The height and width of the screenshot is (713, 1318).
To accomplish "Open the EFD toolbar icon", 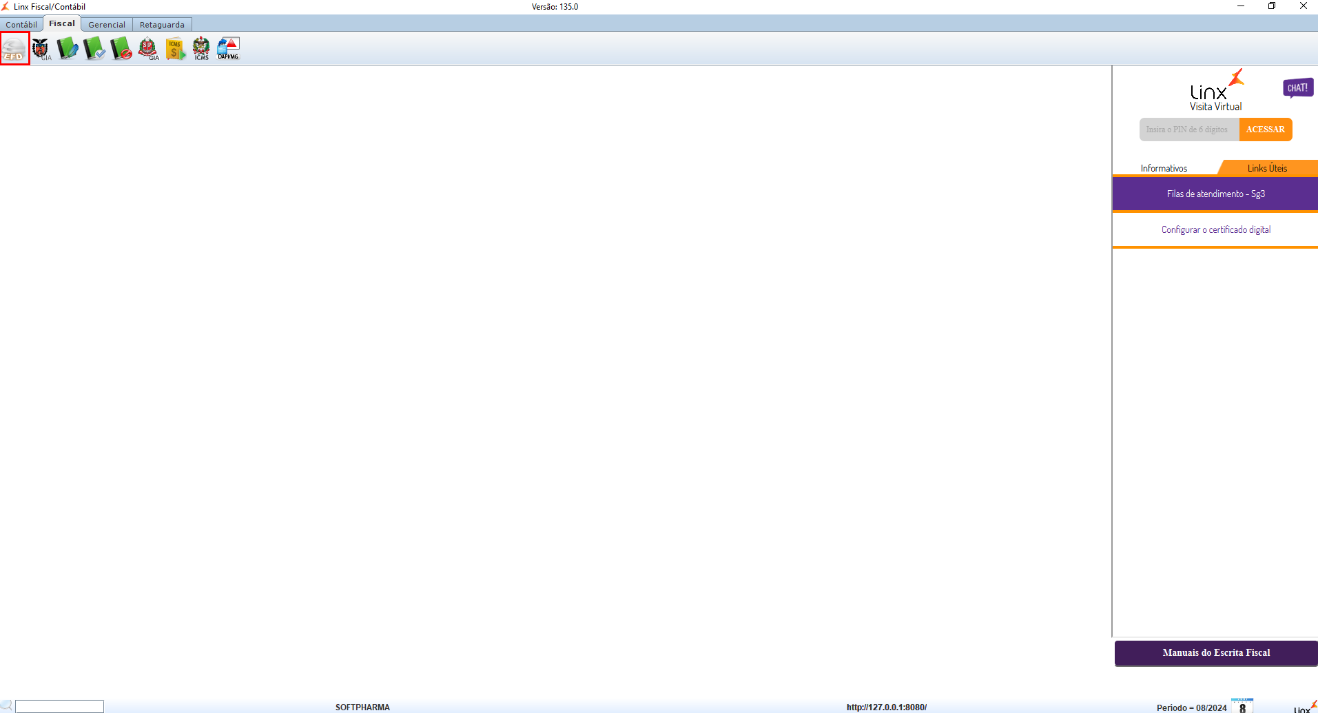I will tap(14, 48).
